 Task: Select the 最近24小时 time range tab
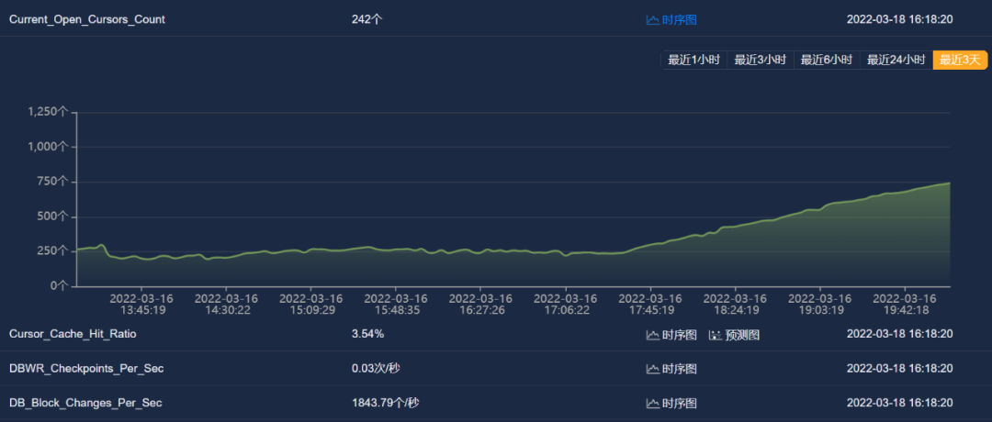click(x=896, y=60)
